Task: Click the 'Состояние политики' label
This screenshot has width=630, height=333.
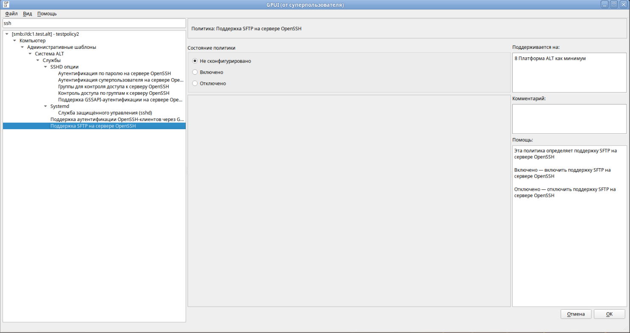Action: pyautogui.click(x=211, y=48)
